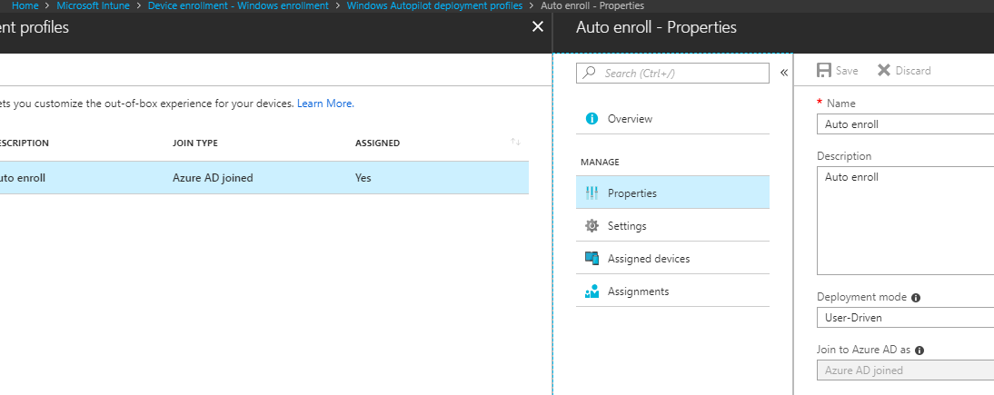
Task: Click the Name input field
Action: point(905,124)
